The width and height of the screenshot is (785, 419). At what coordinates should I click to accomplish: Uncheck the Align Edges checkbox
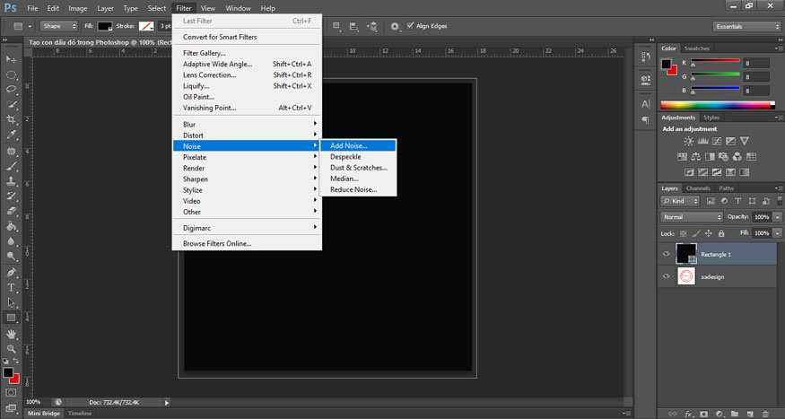(x=410, y=25)
